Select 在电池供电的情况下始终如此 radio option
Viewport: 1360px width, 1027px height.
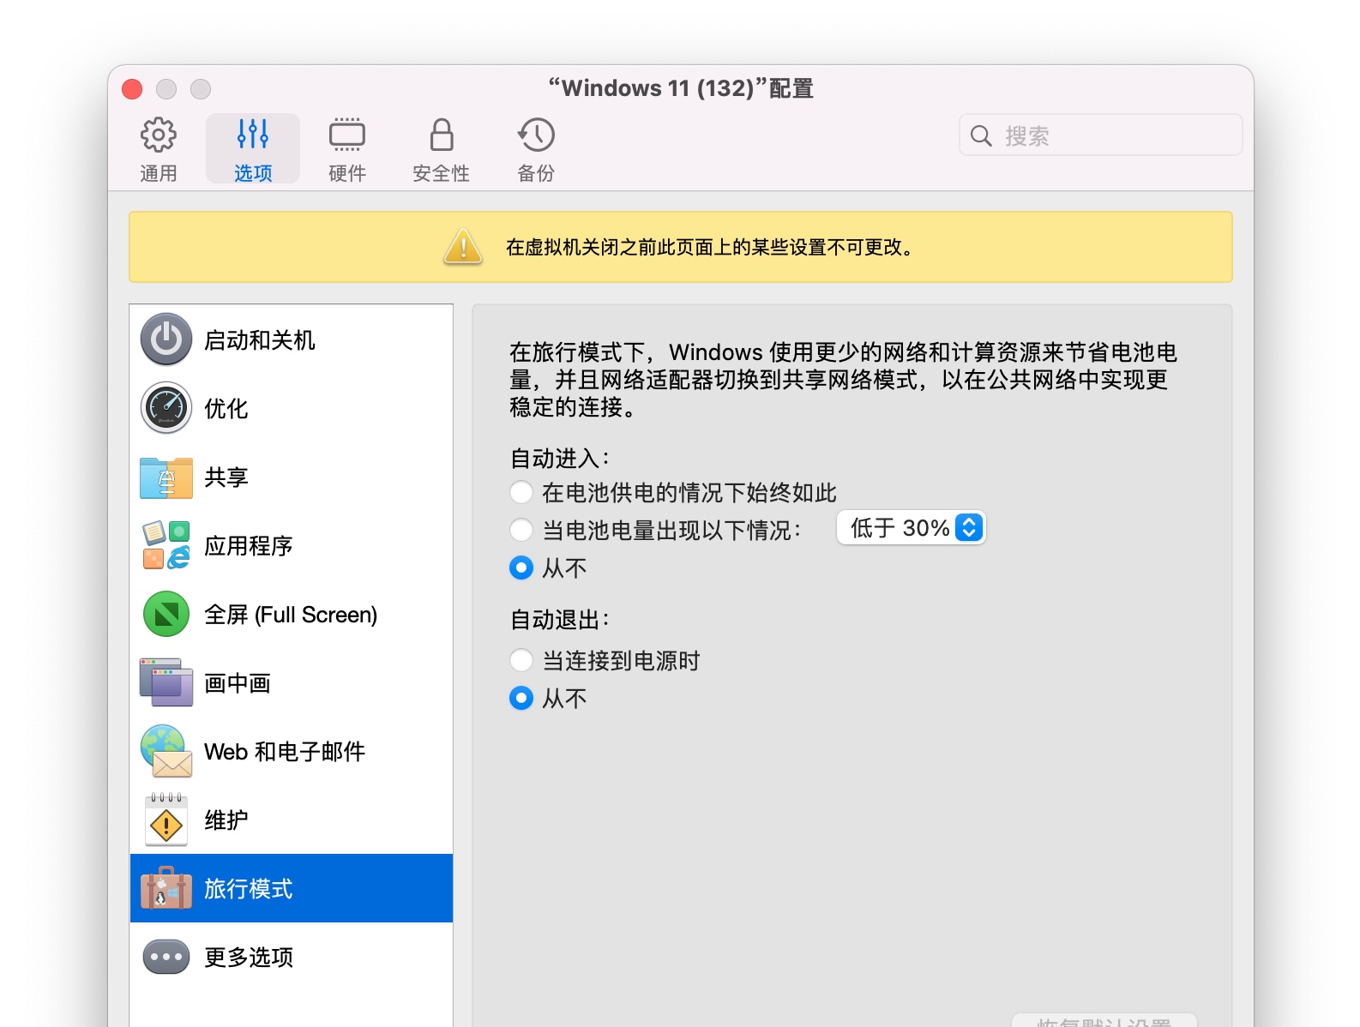521,492
